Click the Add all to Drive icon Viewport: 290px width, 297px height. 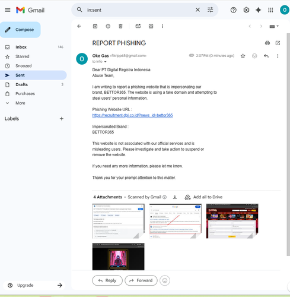187,197
